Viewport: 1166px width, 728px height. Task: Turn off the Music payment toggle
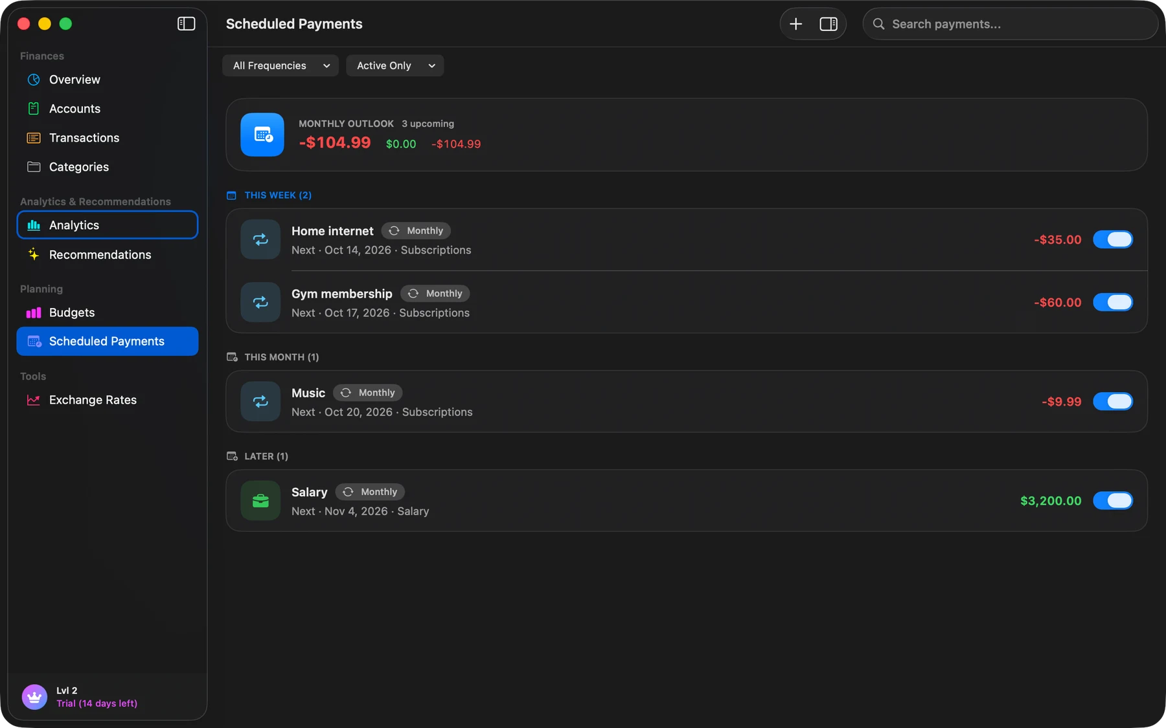(x=1113, y=401)
